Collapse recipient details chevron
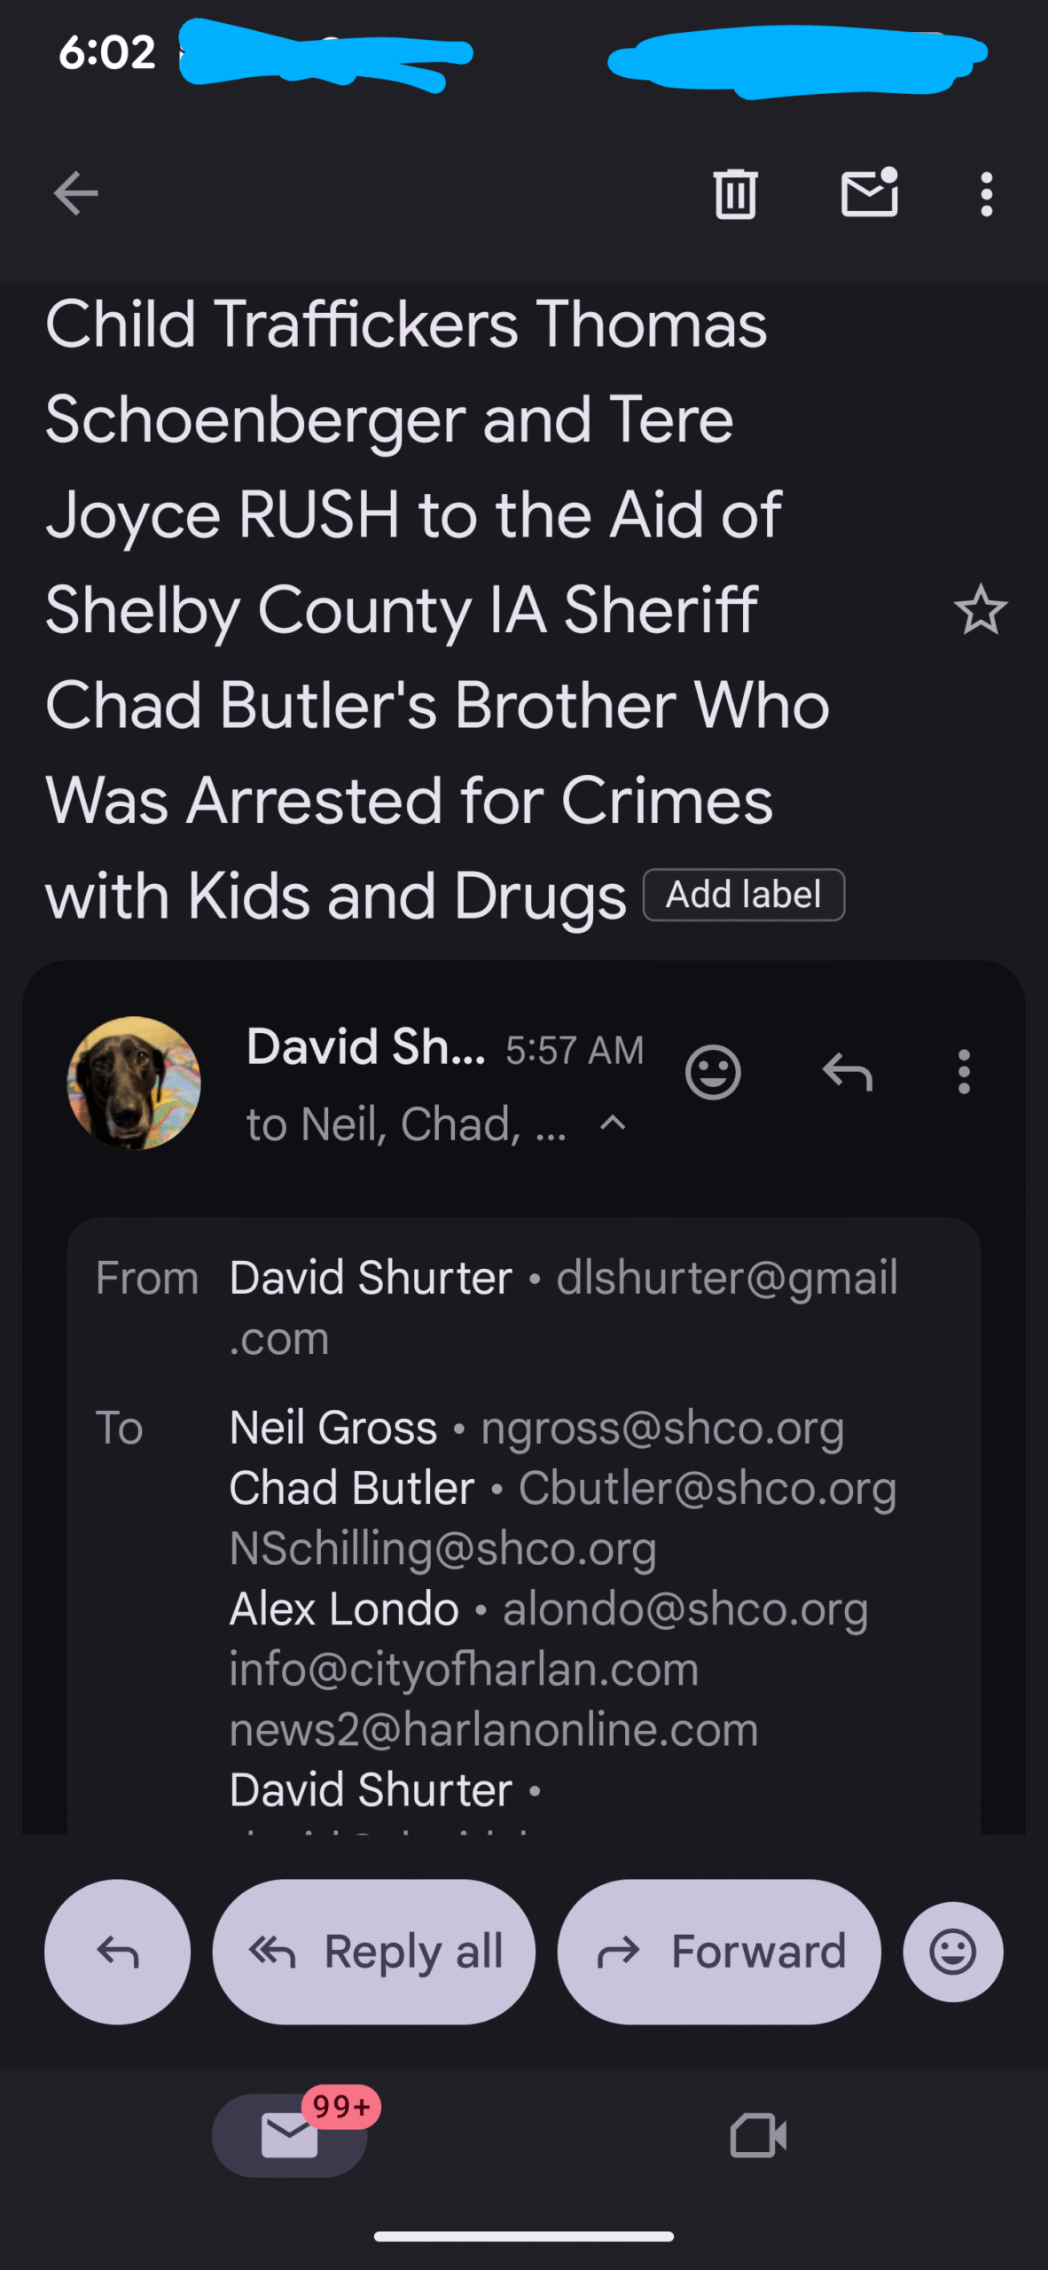1048x2270 pixels. (x=613, y=1123)
